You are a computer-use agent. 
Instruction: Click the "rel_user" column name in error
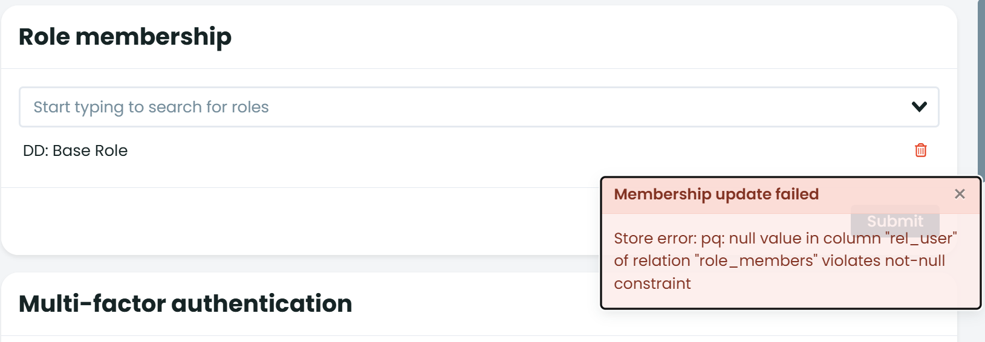pos(920,239)
